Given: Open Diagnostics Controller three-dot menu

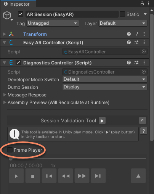Looking at the screenshot, I should pyautogui.click(x=144, y=63).
